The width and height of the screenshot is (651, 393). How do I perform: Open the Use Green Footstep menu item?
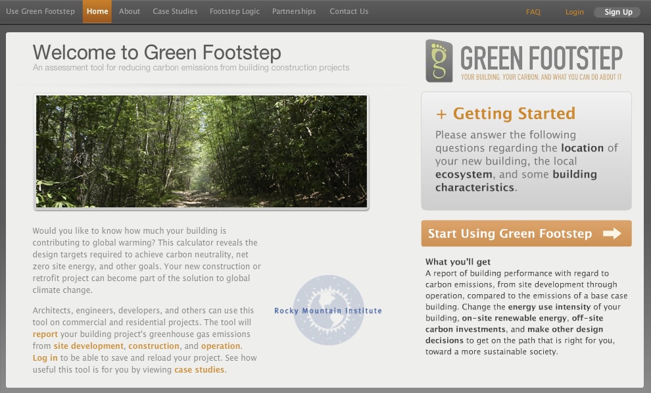40,11
